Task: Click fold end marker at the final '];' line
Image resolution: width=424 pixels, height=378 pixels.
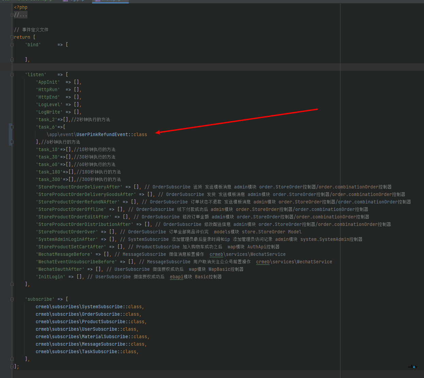Action: [12, 366]
